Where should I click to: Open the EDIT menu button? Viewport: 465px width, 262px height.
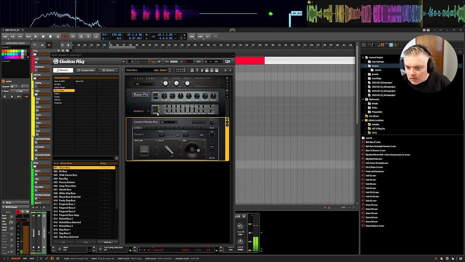coord(201,36)
